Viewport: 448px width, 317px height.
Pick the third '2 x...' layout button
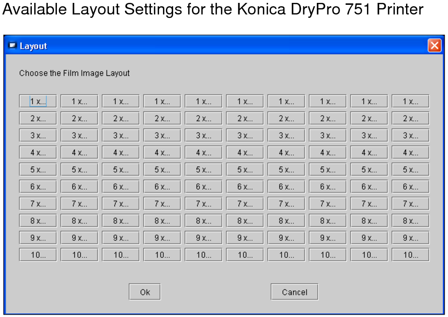121,119
